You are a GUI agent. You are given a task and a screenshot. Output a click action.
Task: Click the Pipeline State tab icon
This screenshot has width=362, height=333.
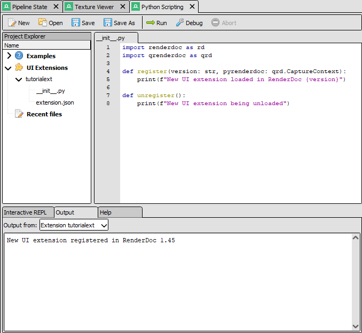6,7
